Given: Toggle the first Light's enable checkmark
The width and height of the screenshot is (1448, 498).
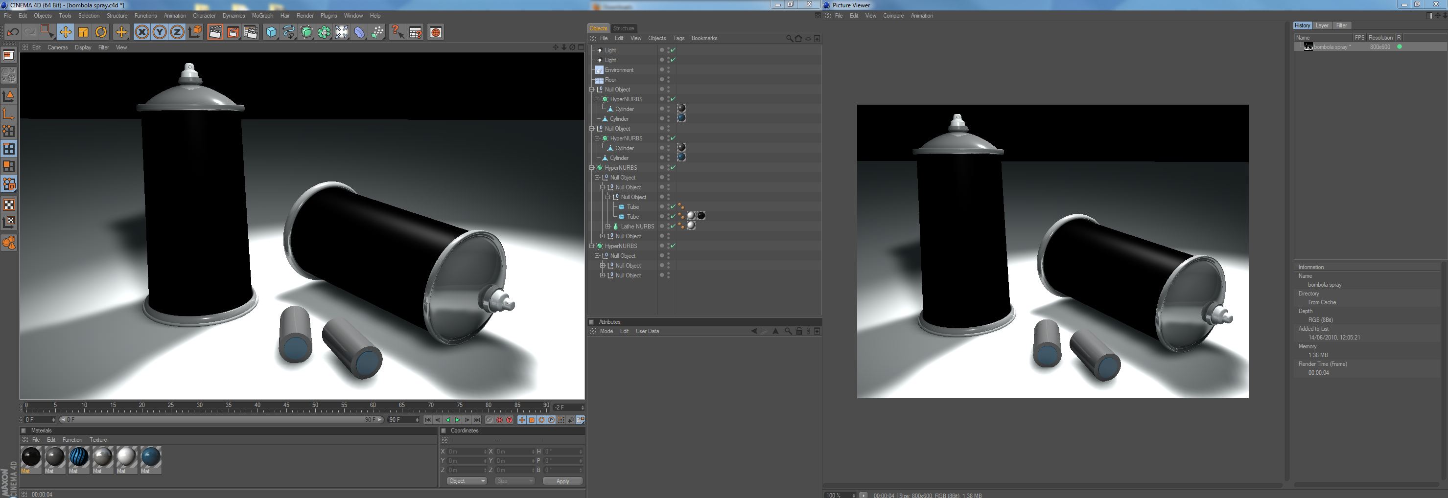Looking at the screenshot, I should [673, 50].
